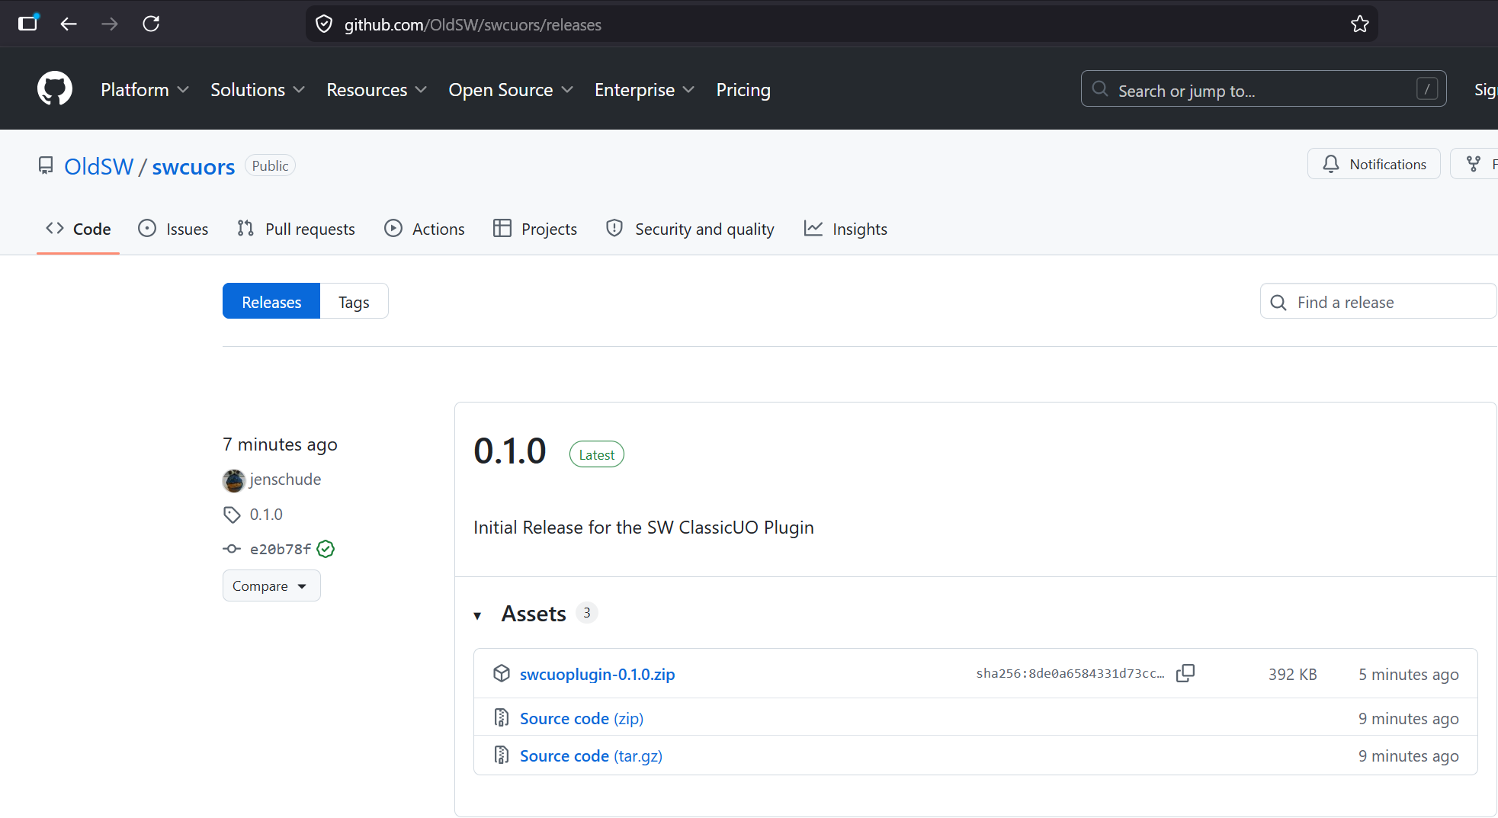Open the swcuors repository link

point(194,166)
